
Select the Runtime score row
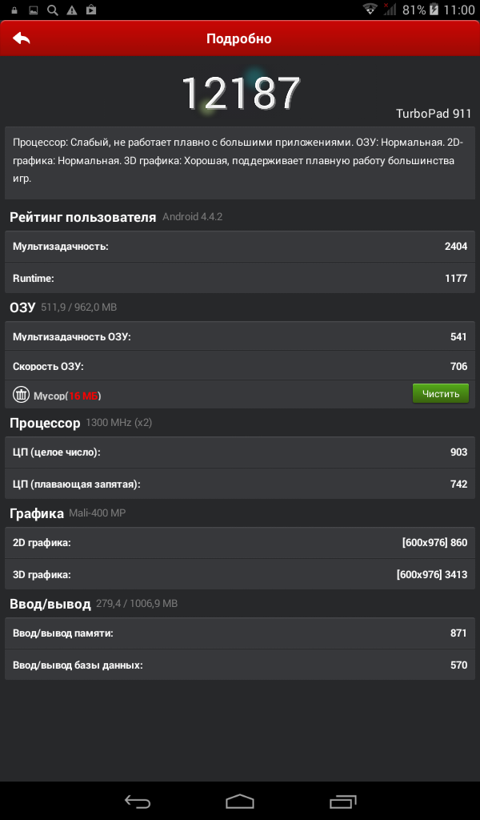(x=240, y=278)
